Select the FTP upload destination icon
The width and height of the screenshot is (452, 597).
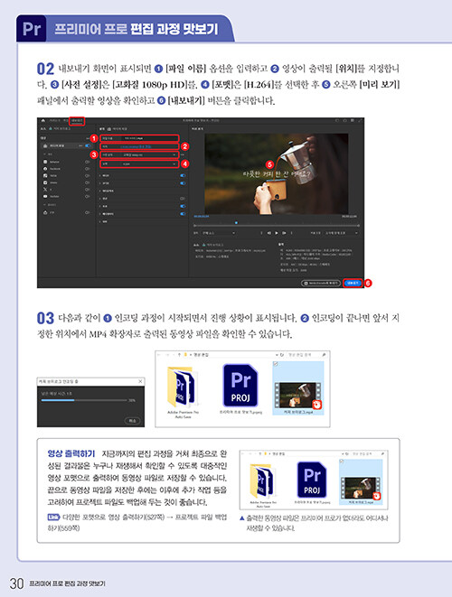tap(45, 212)
